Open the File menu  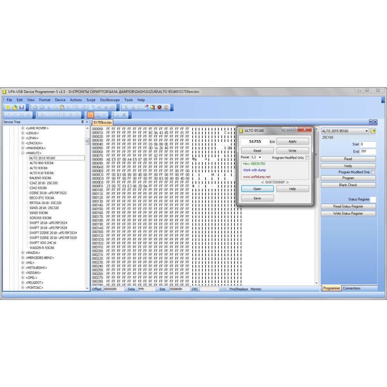coord(9,100)
